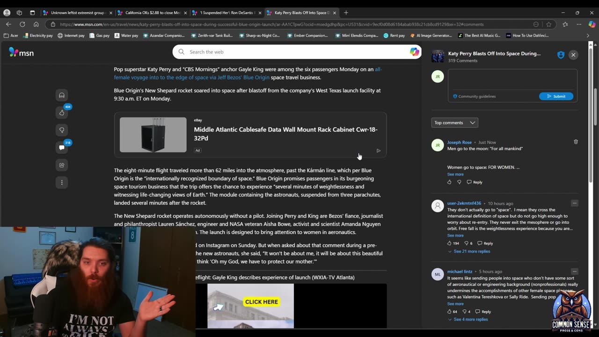Open favorites collections icon in toolbar
This screenshot has height=337, width=599.
565,24
